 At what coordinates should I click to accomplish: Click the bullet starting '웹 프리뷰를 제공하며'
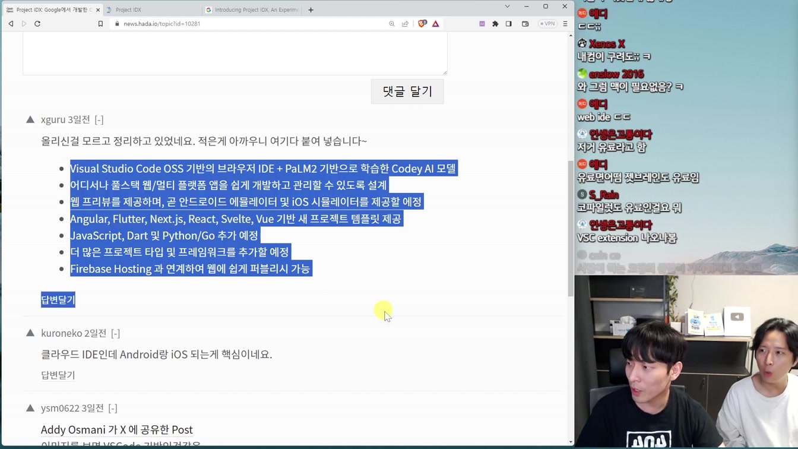point(246,202)
